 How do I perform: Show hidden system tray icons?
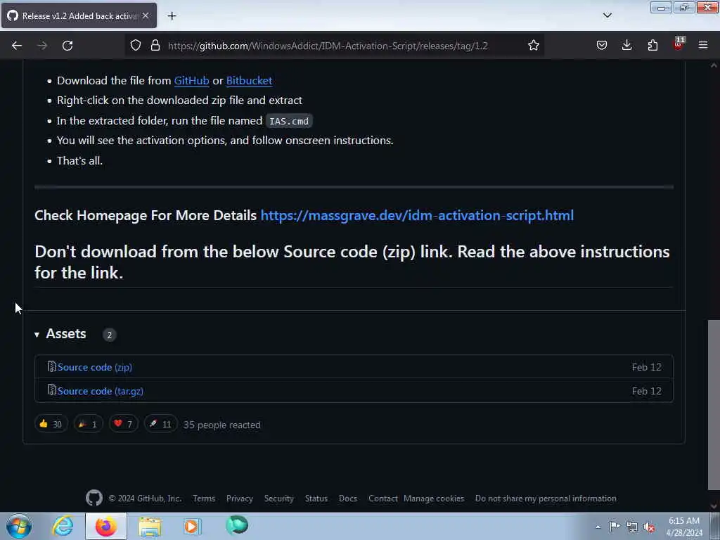tap(598, 527)
